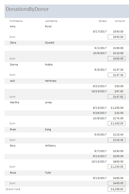
Task: Click the DDate column header
Action: 103,21
